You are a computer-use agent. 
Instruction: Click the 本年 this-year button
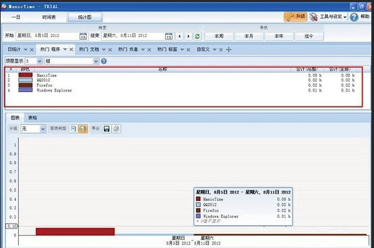[x=278, y=36]
